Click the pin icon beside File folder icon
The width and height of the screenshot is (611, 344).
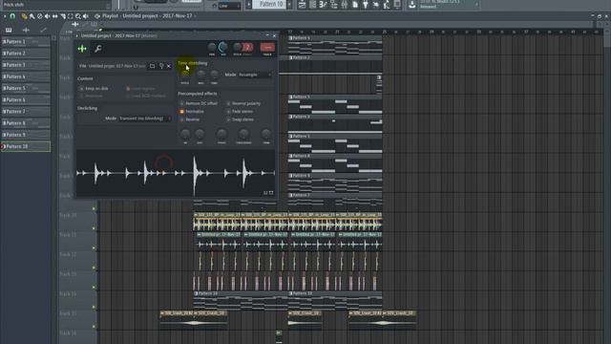click(161, 66)
